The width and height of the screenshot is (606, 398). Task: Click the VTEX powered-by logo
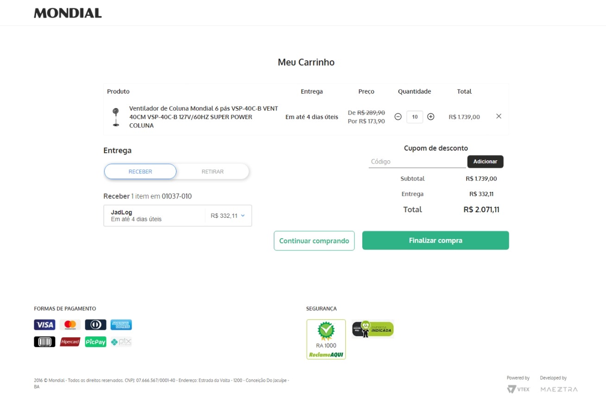[x=518, y=389]
